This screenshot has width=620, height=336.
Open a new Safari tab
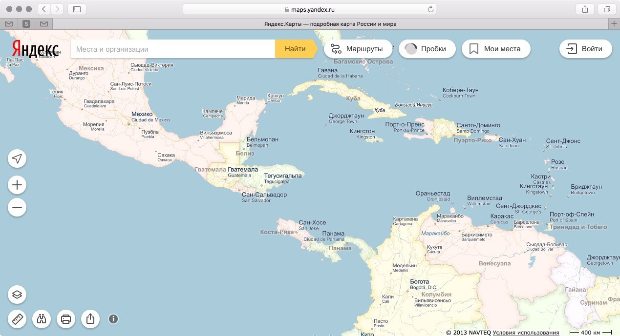pos(614,24)
